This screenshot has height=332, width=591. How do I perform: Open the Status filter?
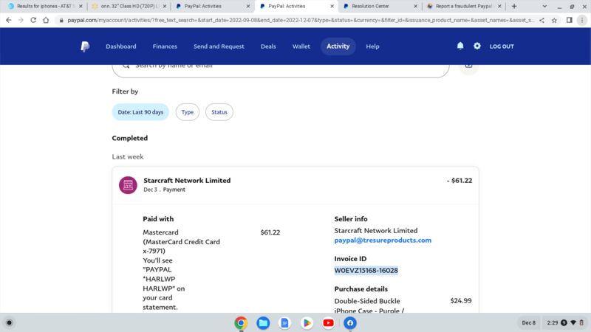(x=219, y=112)
